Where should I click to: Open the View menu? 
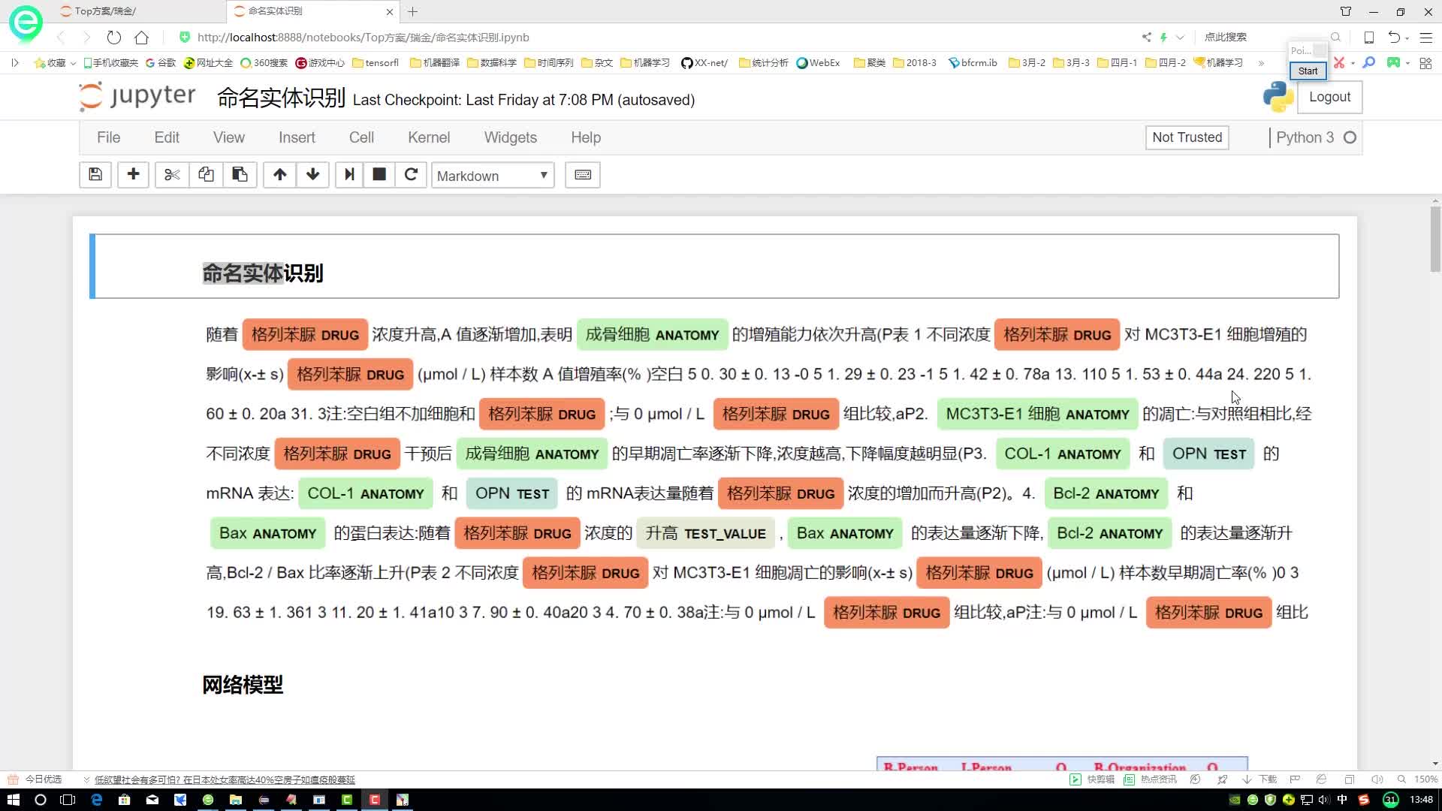pos(229,137)
